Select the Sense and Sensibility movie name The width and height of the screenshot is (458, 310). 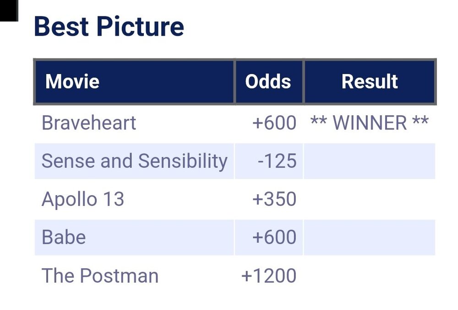click(x=134, y=161)
